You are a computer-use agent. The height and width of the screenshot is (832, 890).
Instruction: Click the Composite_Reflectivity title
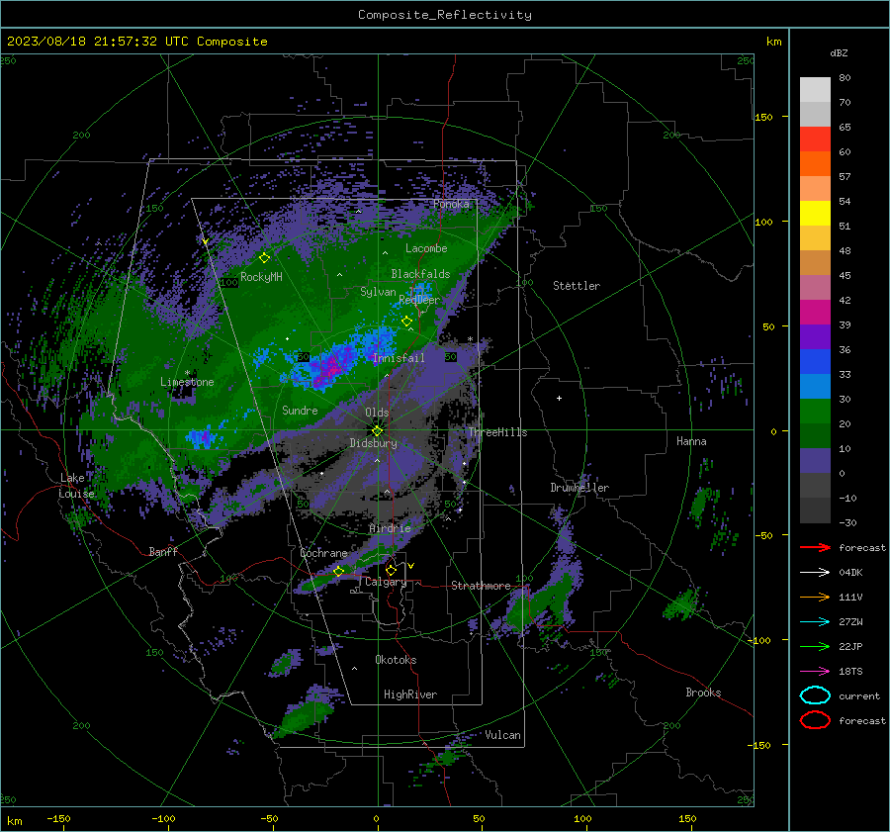pyautogui.click(x=444, y=15)
